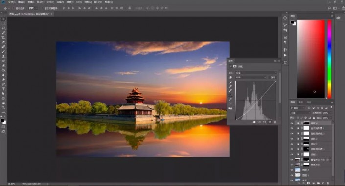The image size is (345, 186).
Task: Open the 窗口 (Window) menu
Action: click(98, 2)
